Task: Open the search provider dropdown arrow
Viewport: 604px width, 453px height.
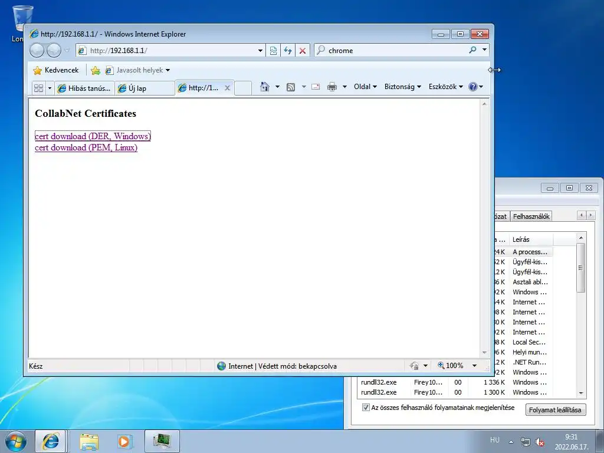Action: tap(484, 50)
